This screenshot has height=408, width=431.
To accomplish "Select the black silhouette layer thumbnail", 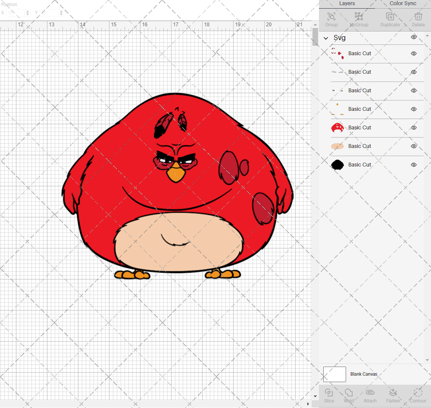I will [x=337, y=165].
